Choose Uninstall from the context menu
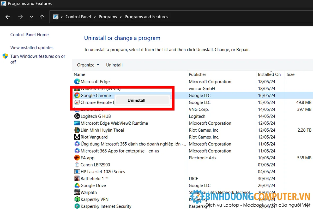 coord(136,100)
